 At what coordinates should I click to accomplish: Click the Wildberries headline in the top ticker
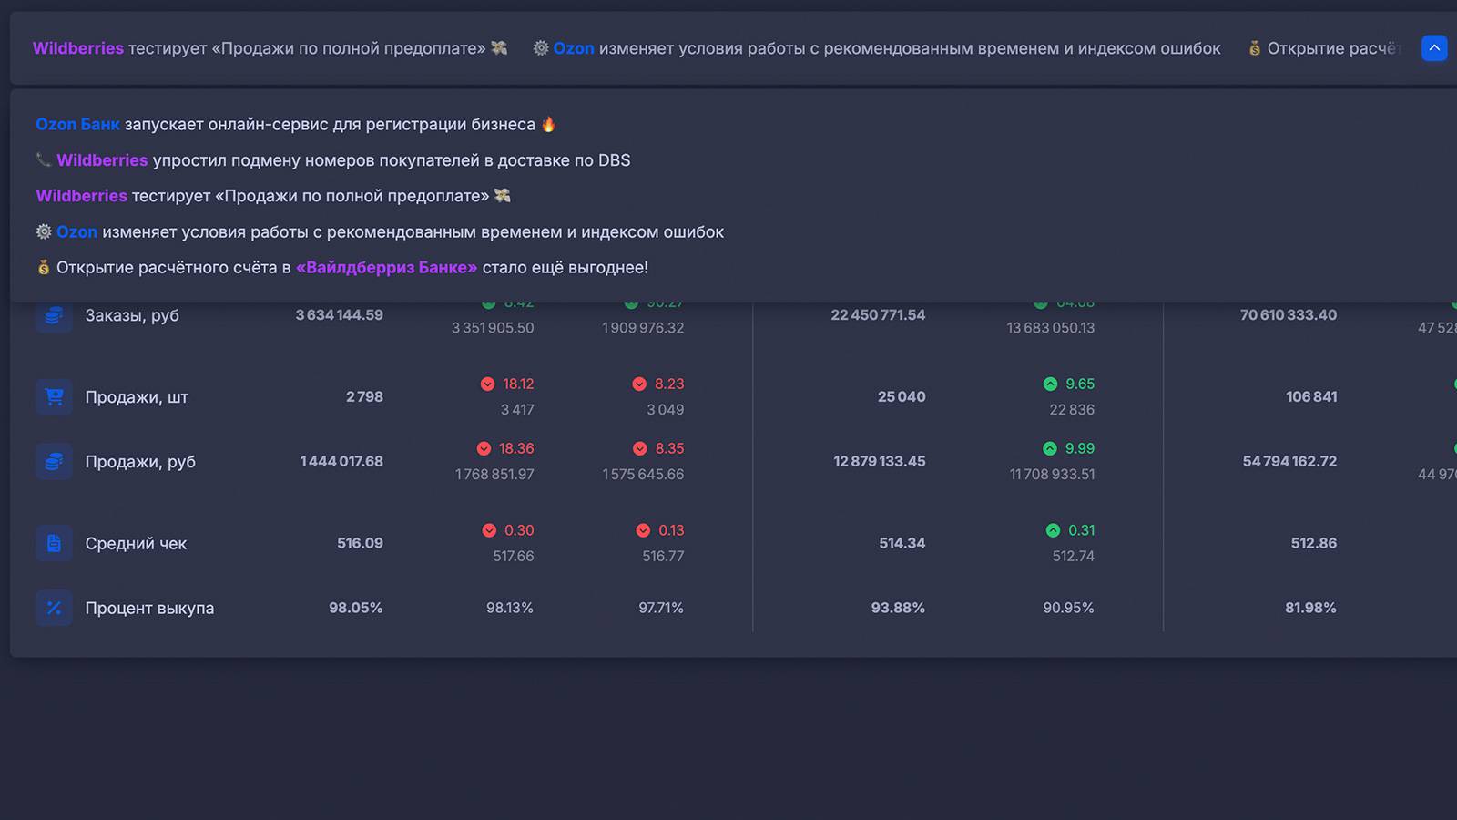270,48
